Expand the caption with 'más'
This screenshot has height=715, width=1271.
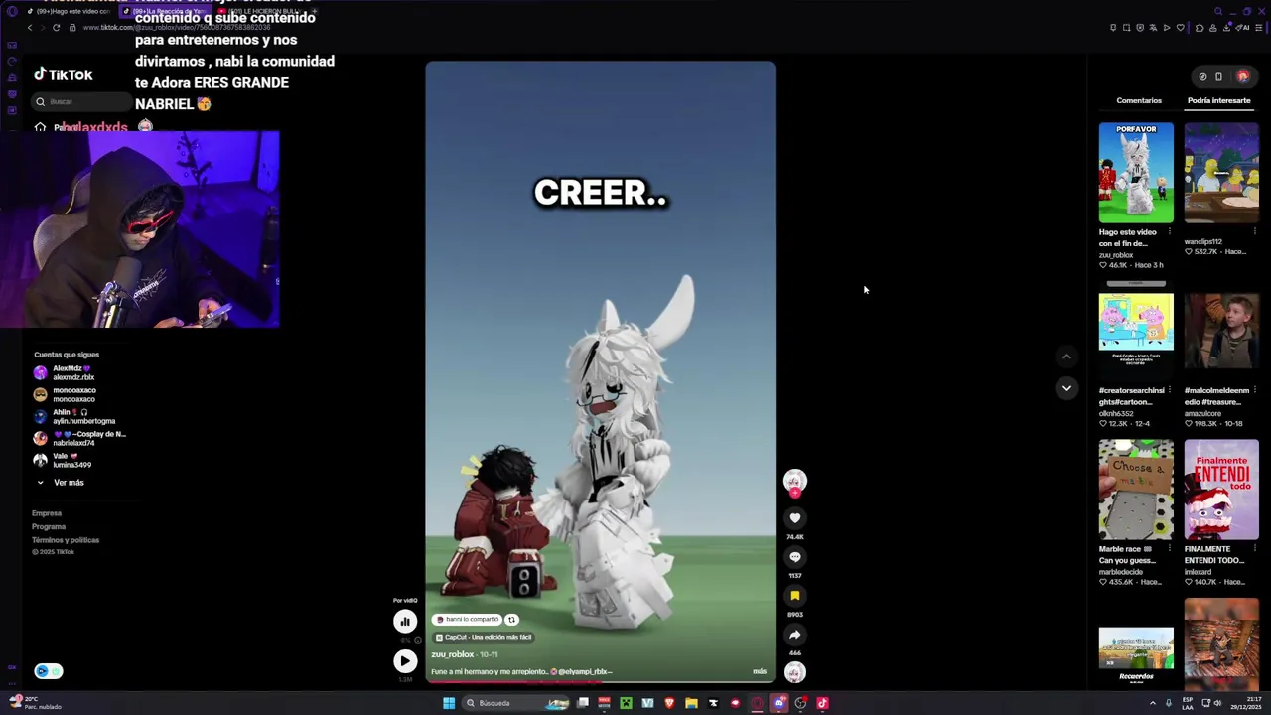[x=760, y=671]
